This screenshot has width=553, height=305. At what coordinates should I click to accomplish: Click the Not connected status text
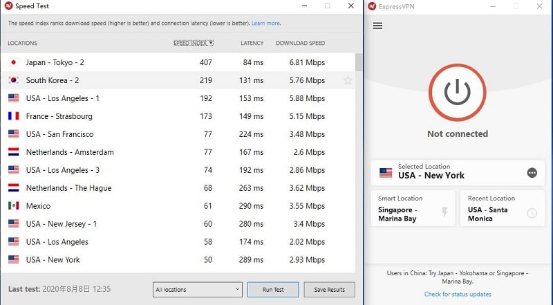click(x=458, y=133)
